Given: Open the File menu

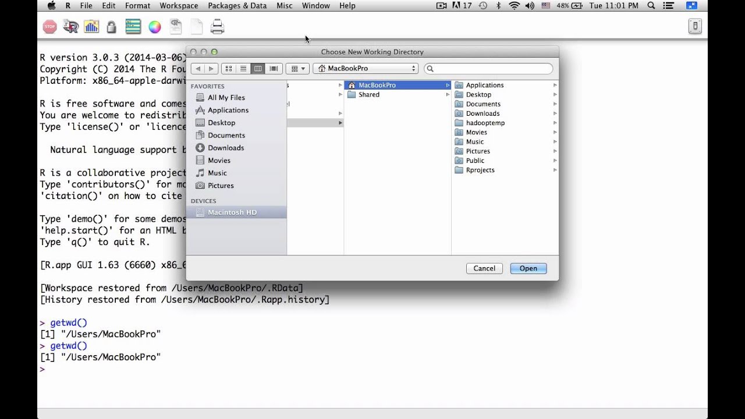Looking at the screenshot, I should (86, 6).
